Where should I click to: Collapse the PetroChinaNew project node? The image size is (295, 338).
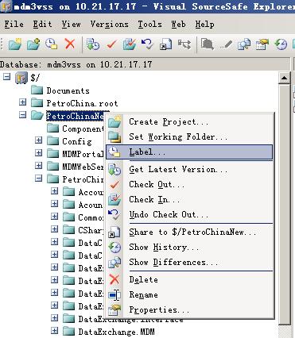[x=23, y=115]
